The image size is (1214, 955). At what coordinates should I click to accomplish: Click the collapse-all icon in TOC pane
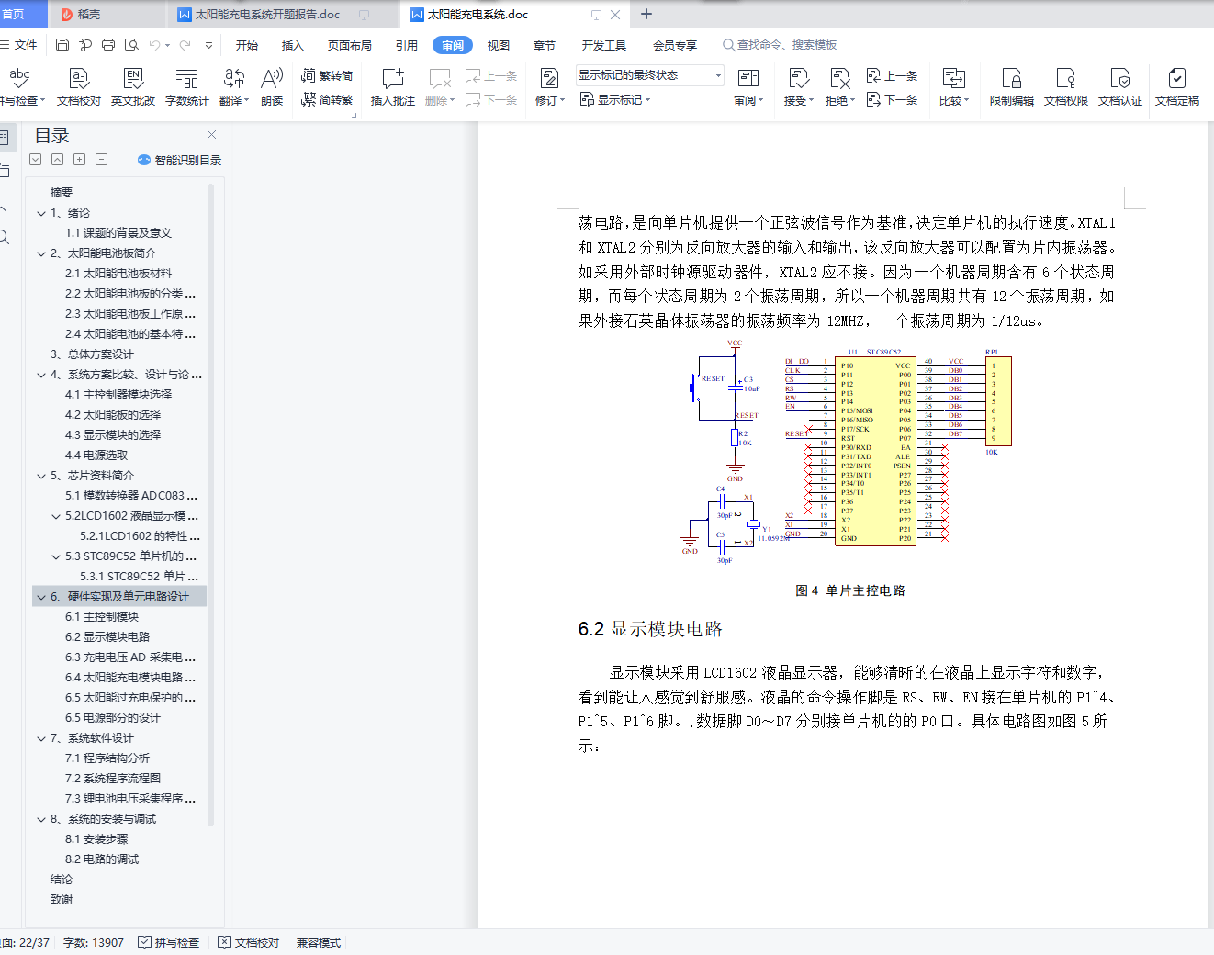57,160
